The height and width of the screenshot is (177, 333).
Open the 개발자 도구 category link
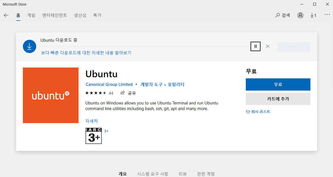pyautogui.click(x=151, y=84)
